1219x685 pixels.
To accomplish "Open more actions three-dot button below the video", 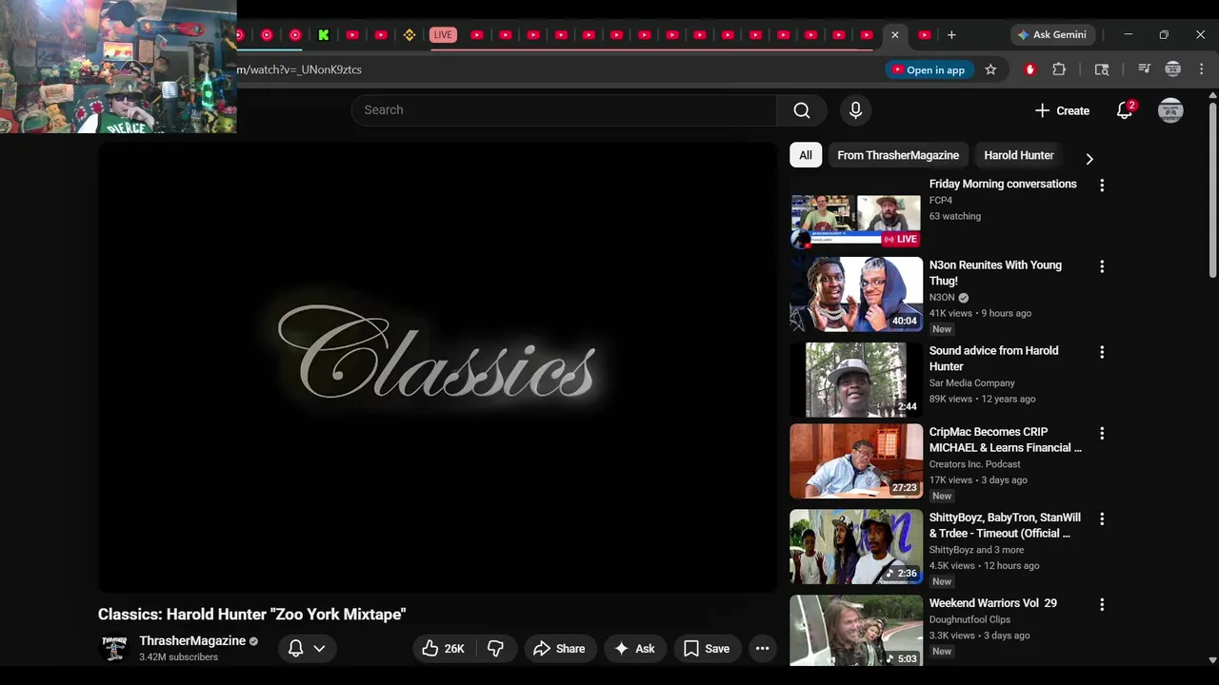I will click(763, 649).
